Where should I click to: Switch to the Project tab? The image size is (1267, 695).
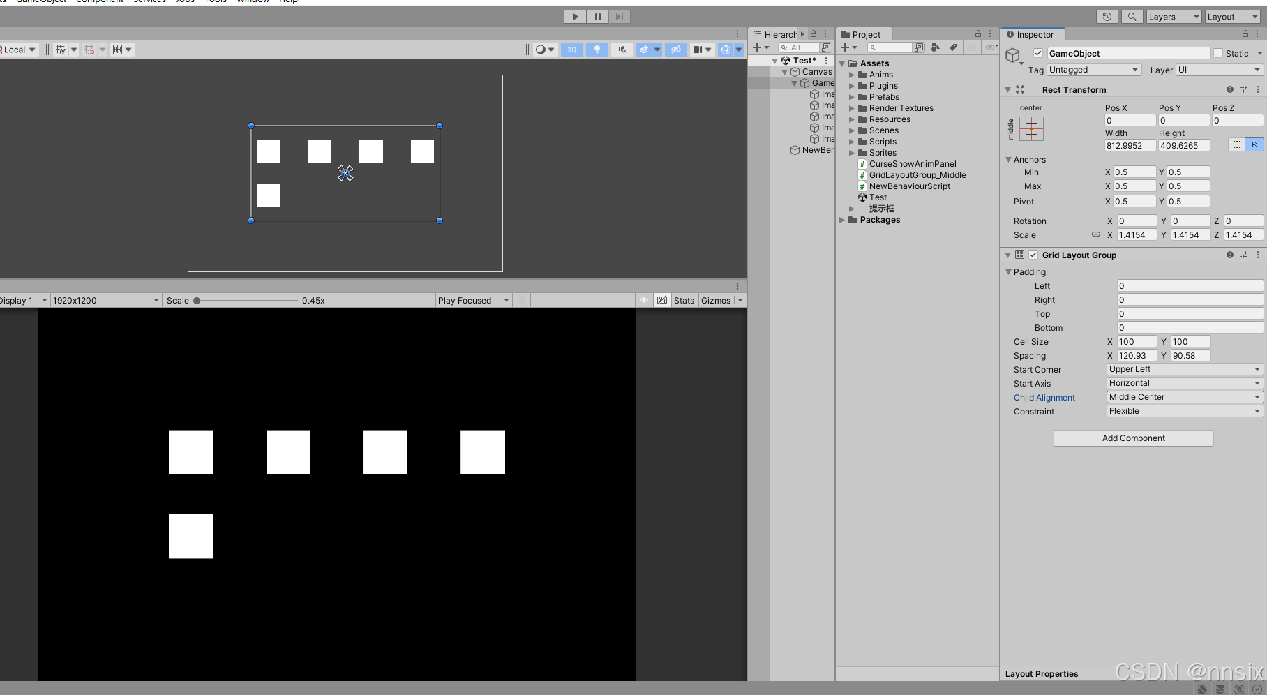coord(864,34)
